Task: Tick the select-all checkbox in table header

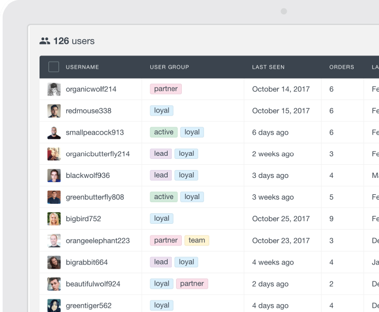Action: (x=54, y=67)
